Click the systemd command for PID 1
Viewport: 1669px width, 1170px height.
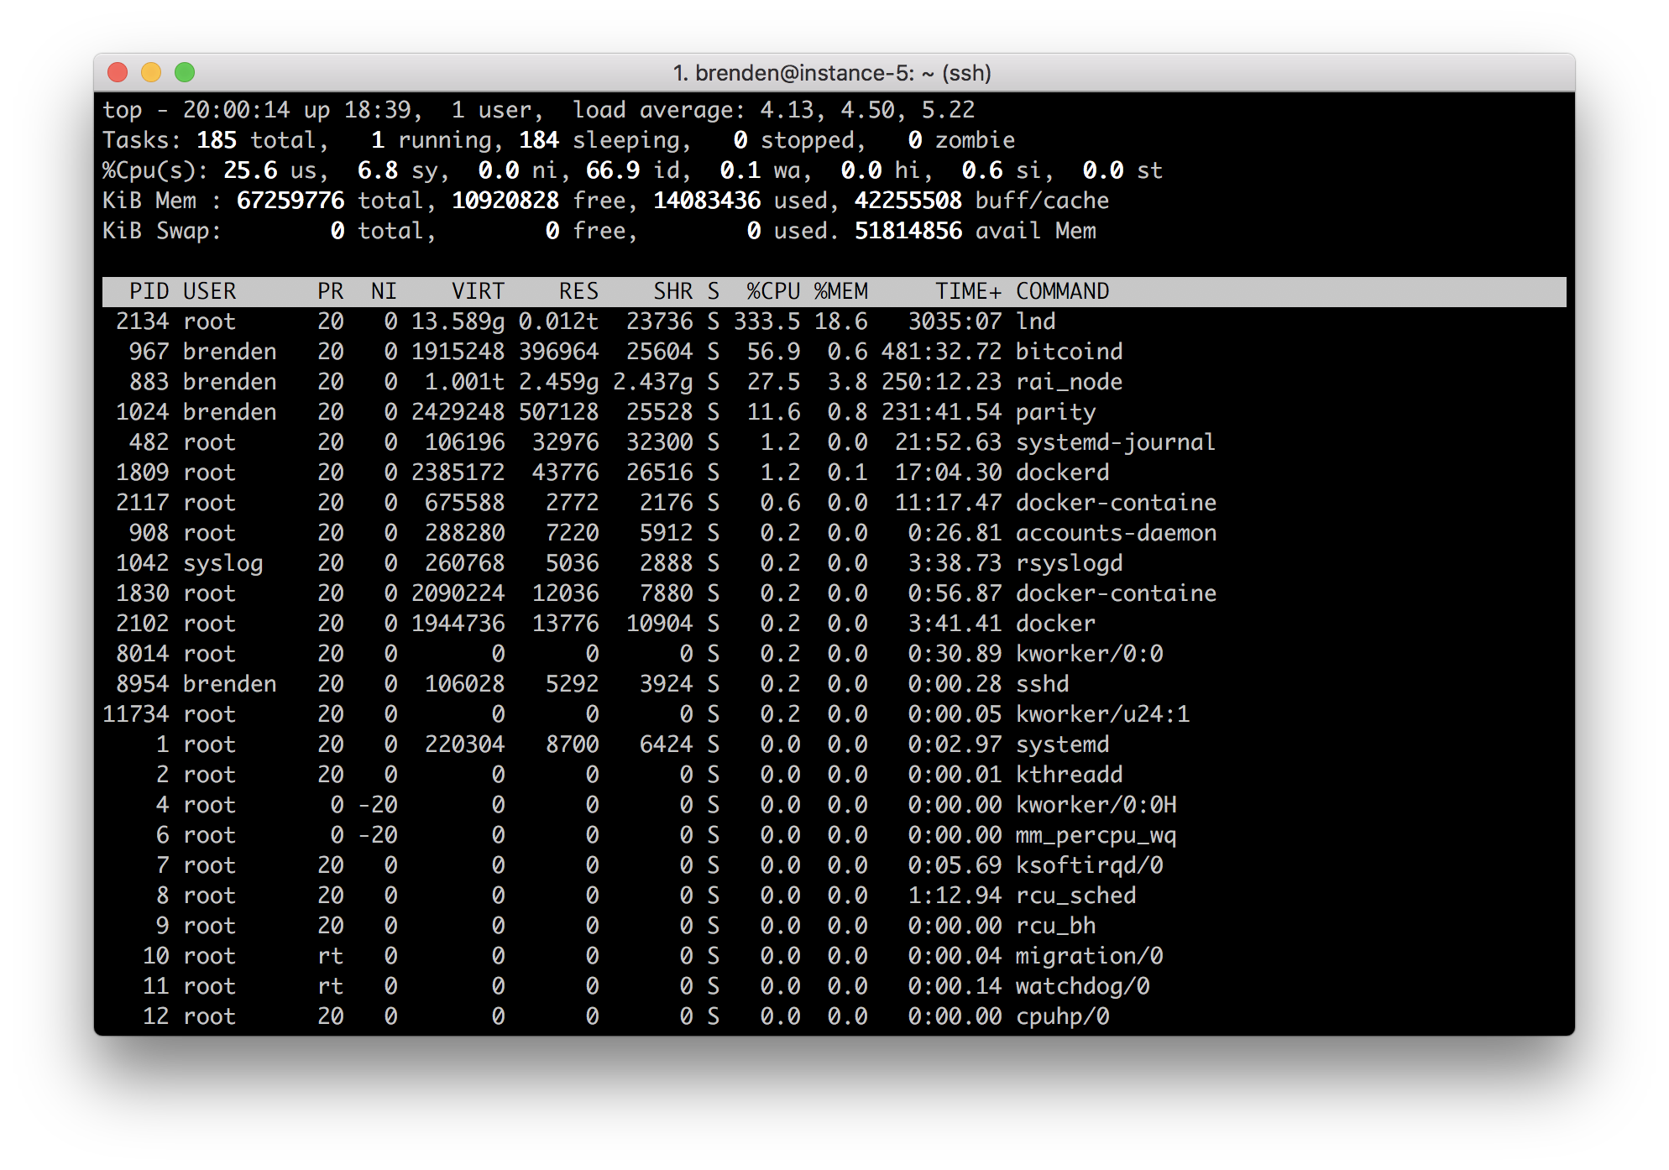[1062, 744]
